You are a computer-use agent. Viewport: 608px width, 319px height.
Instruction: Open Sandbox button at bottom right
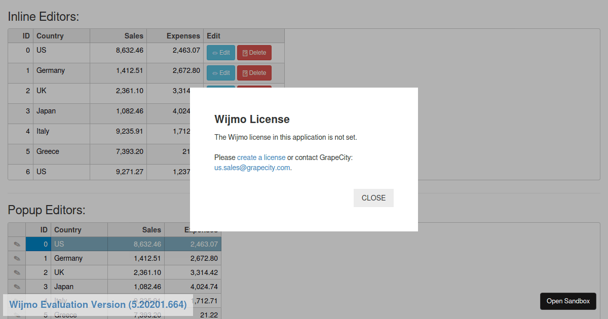tap(568, 301)
